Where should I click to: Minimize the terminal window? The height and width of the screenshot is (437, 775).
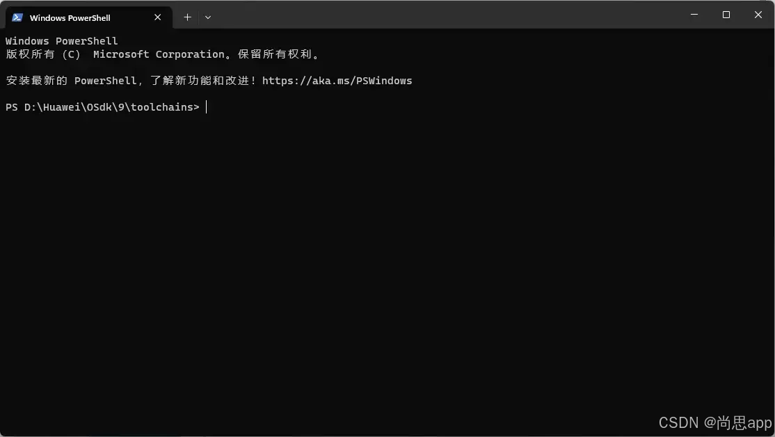[694, 15]
